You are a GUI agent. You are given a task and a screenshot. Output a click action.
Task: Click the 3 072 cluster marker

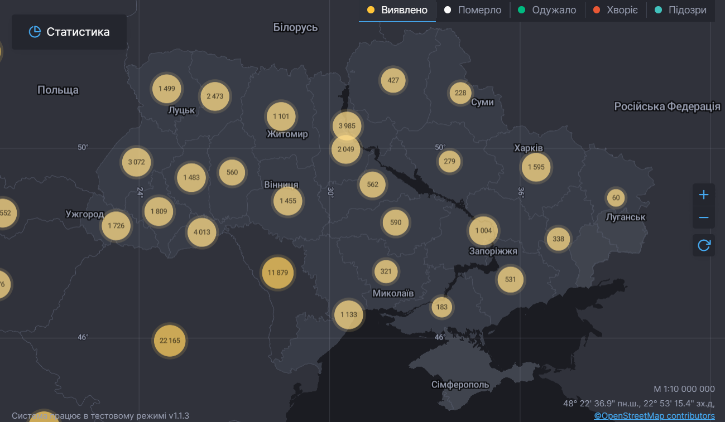point(137,162)
